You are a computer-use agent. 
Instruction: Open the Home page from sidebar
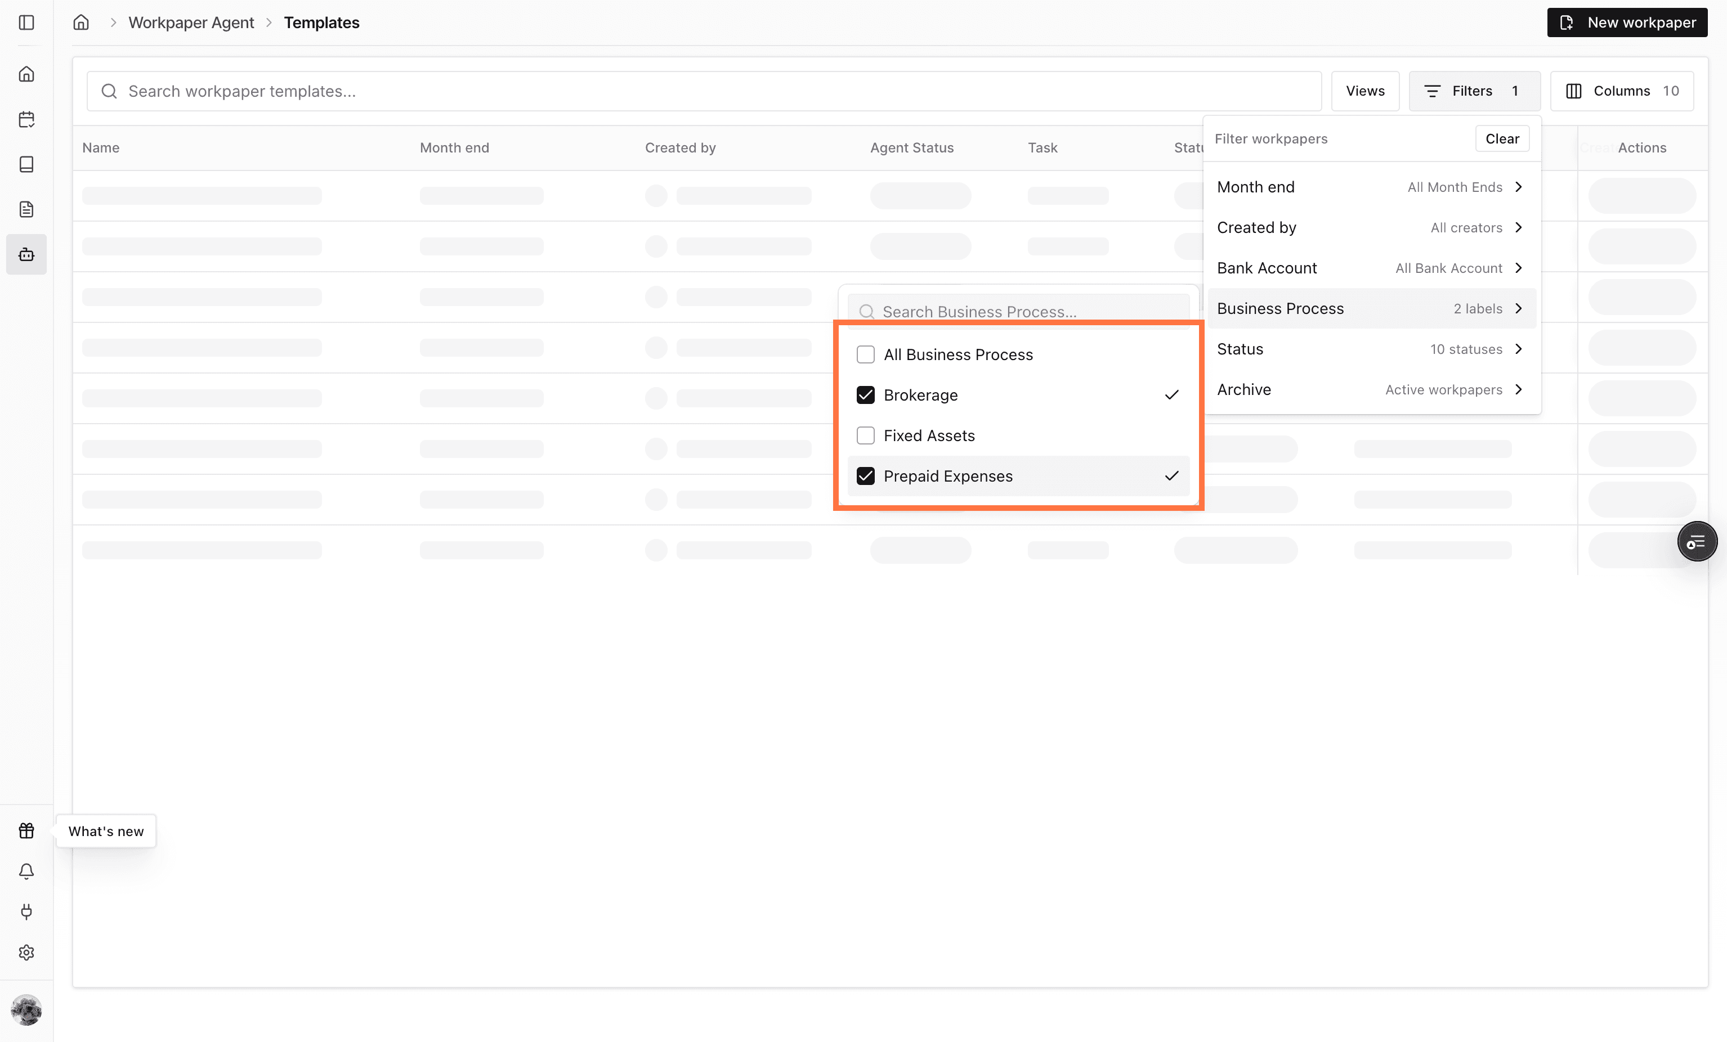[26, 74]
